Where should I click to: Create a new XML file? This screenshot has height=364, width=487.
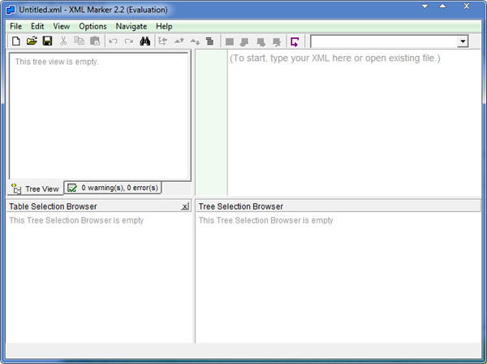[x=16, y=41]
